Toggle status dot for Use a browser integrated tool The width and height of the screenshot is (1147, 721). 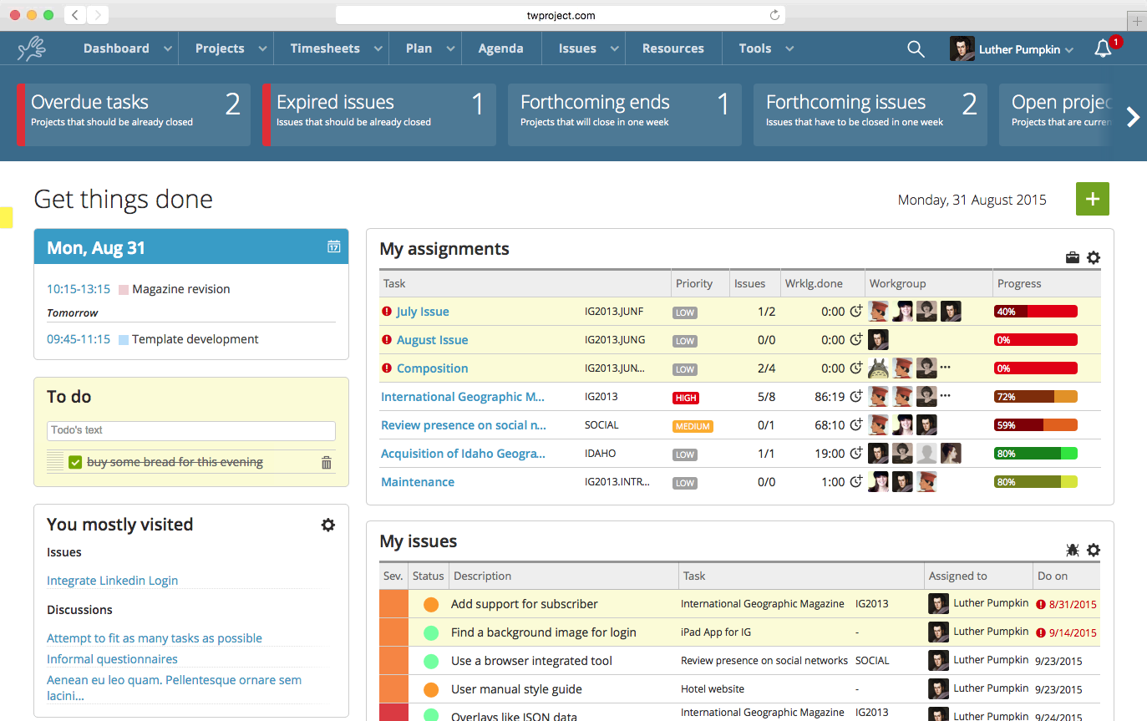coord(431,661)
